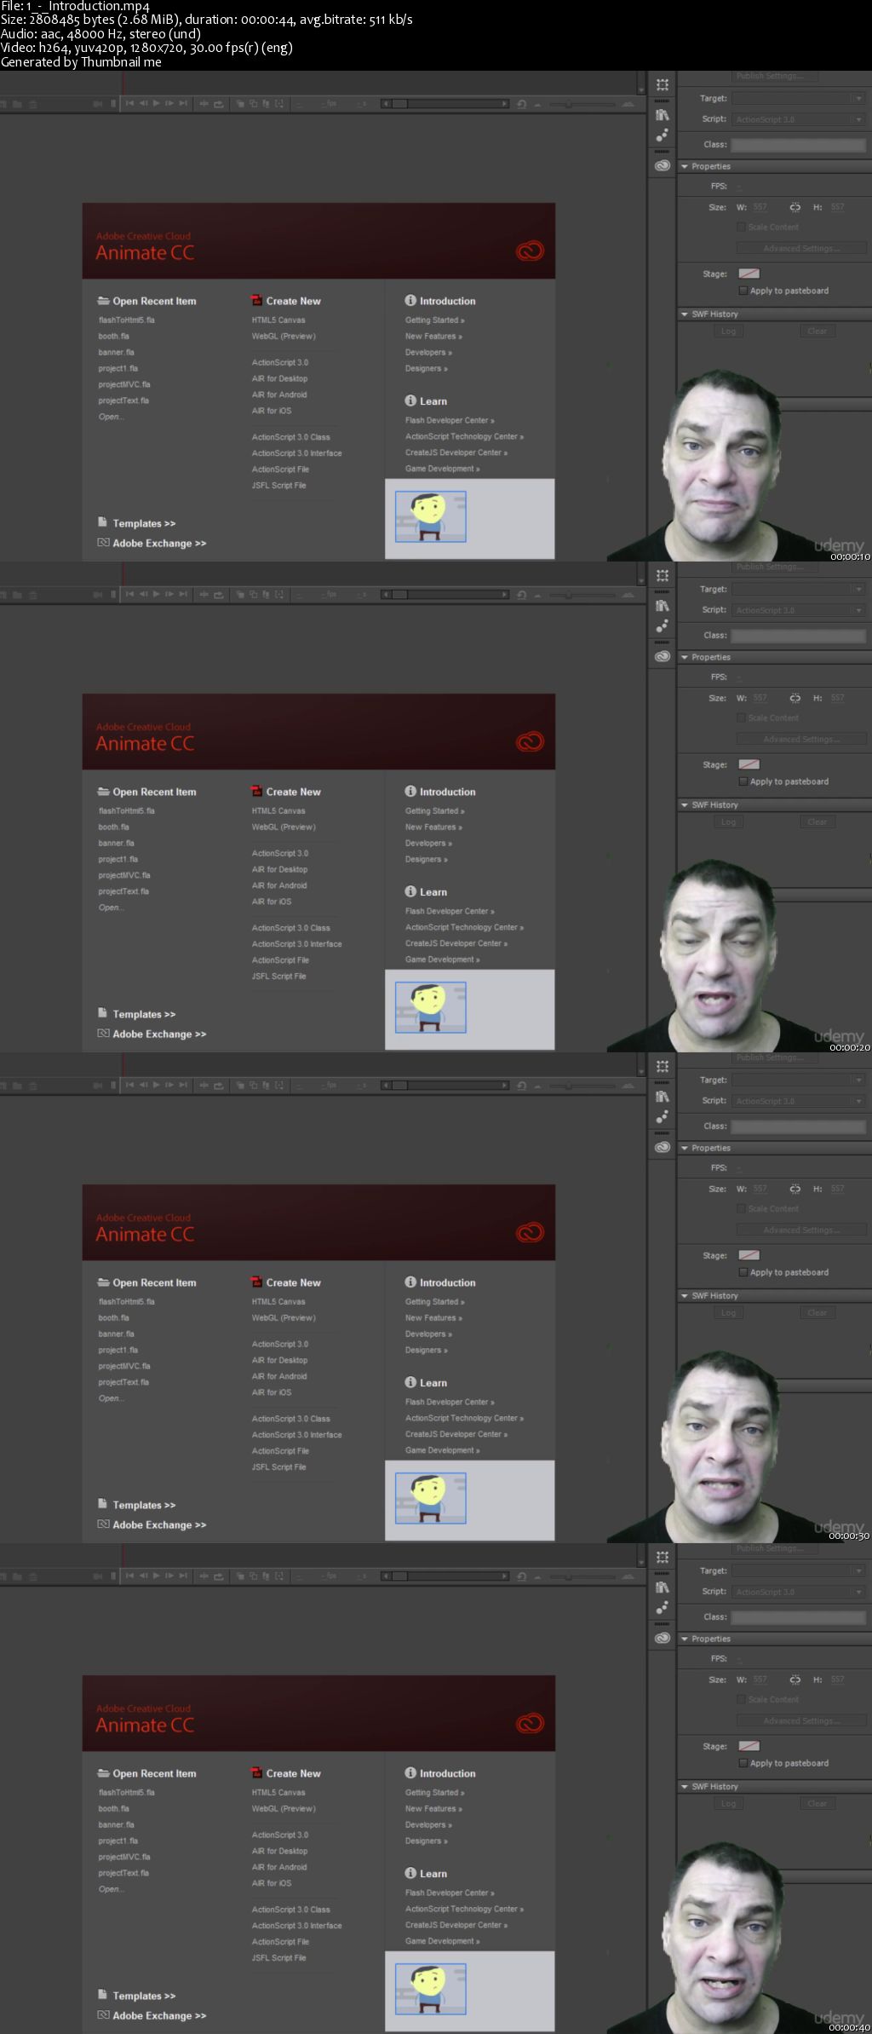Tick Scale Content checkbox in the 00:00:20 frame
872x2034 pixels.
tap(741, 718)
